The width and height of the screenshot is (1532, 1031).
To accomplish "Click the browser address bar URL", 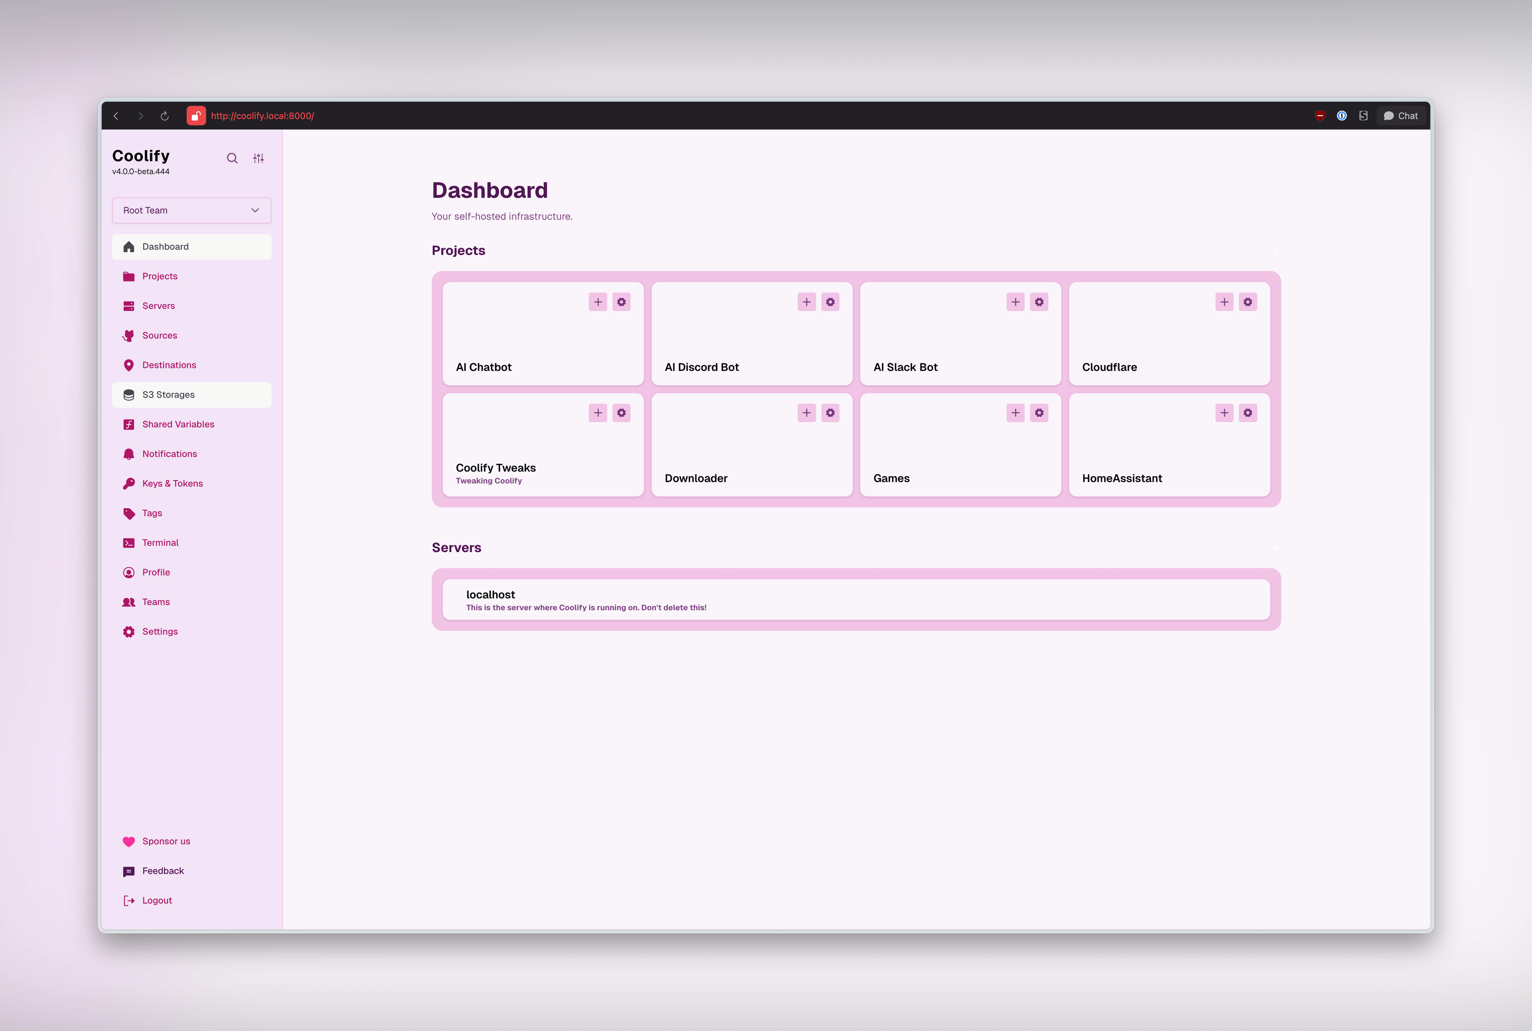I will [x=262, y=116].
